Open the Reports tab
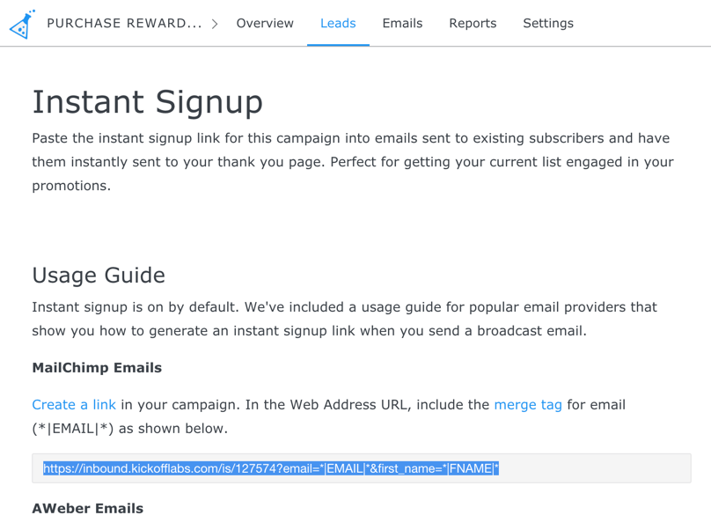Screen dimensions: 711x530 (x=473, y=24)
